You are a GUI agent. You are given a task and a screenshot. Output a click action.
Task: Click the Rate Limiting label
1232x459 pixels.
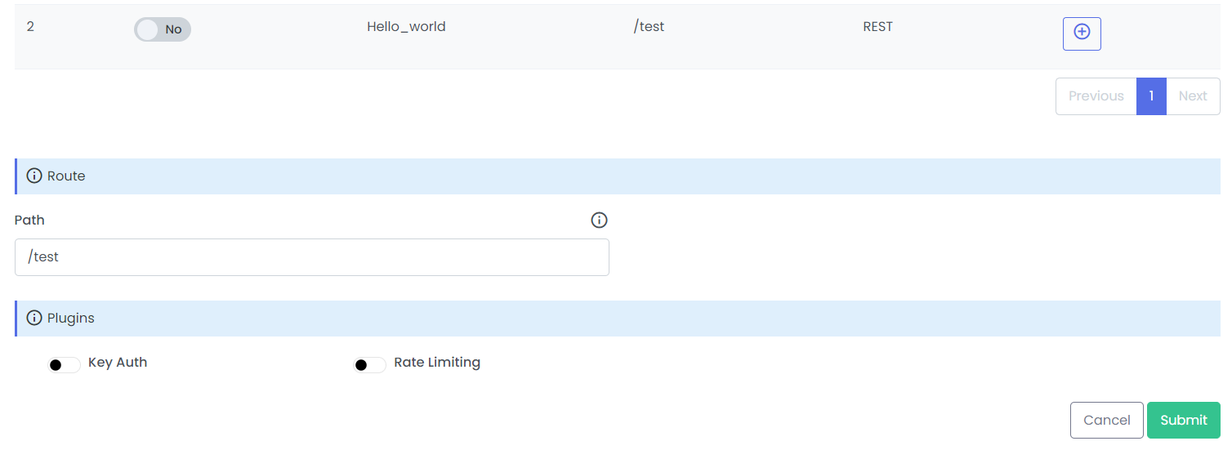[437, 362]
